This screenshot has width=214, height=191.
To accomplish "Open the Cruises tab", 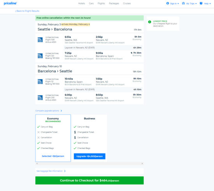I will pyautogui.click(x=127, y=4).
